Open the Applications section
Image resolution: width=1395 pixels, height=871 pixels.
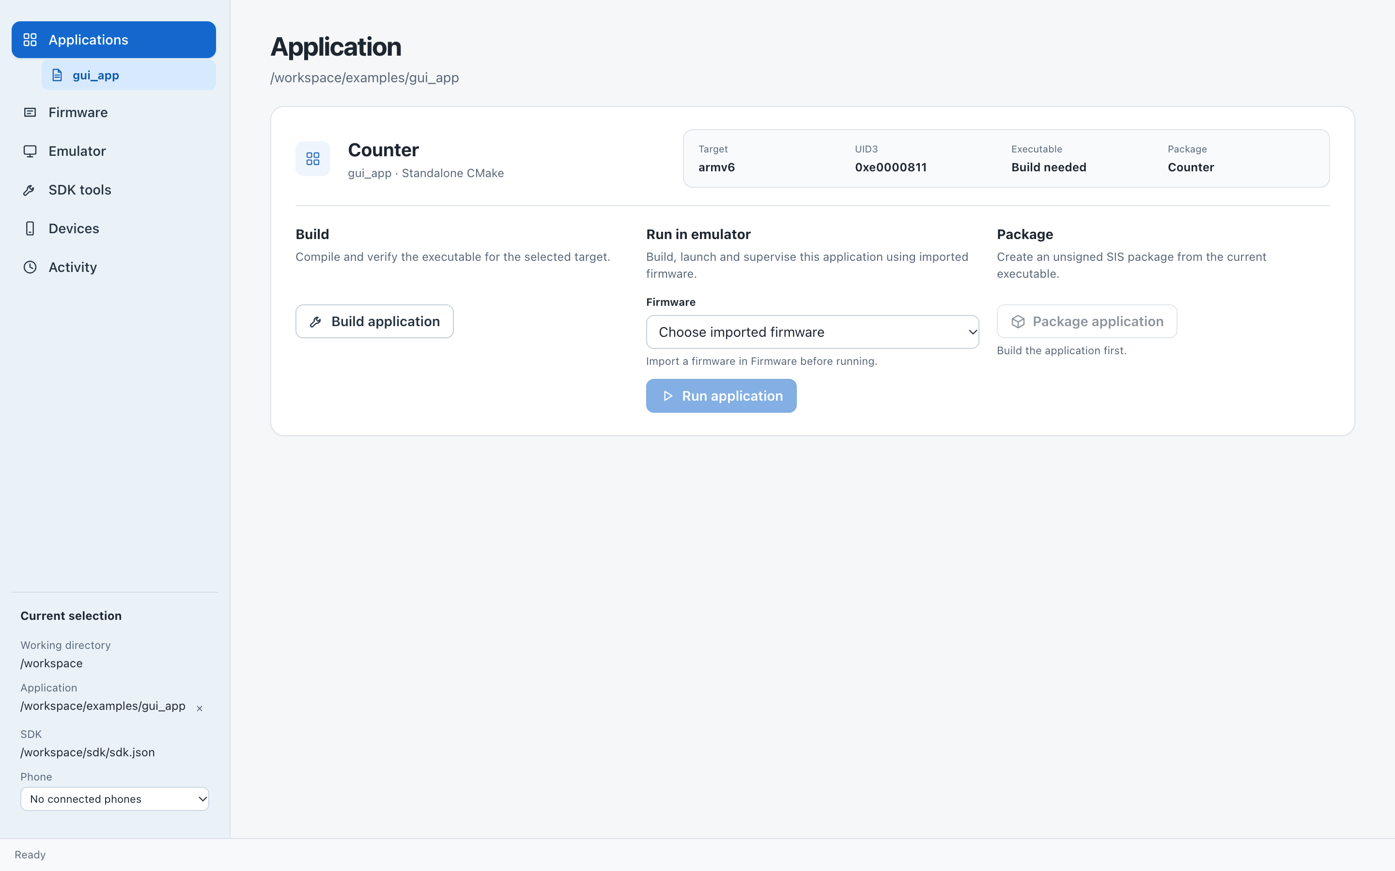click(113, 40)
